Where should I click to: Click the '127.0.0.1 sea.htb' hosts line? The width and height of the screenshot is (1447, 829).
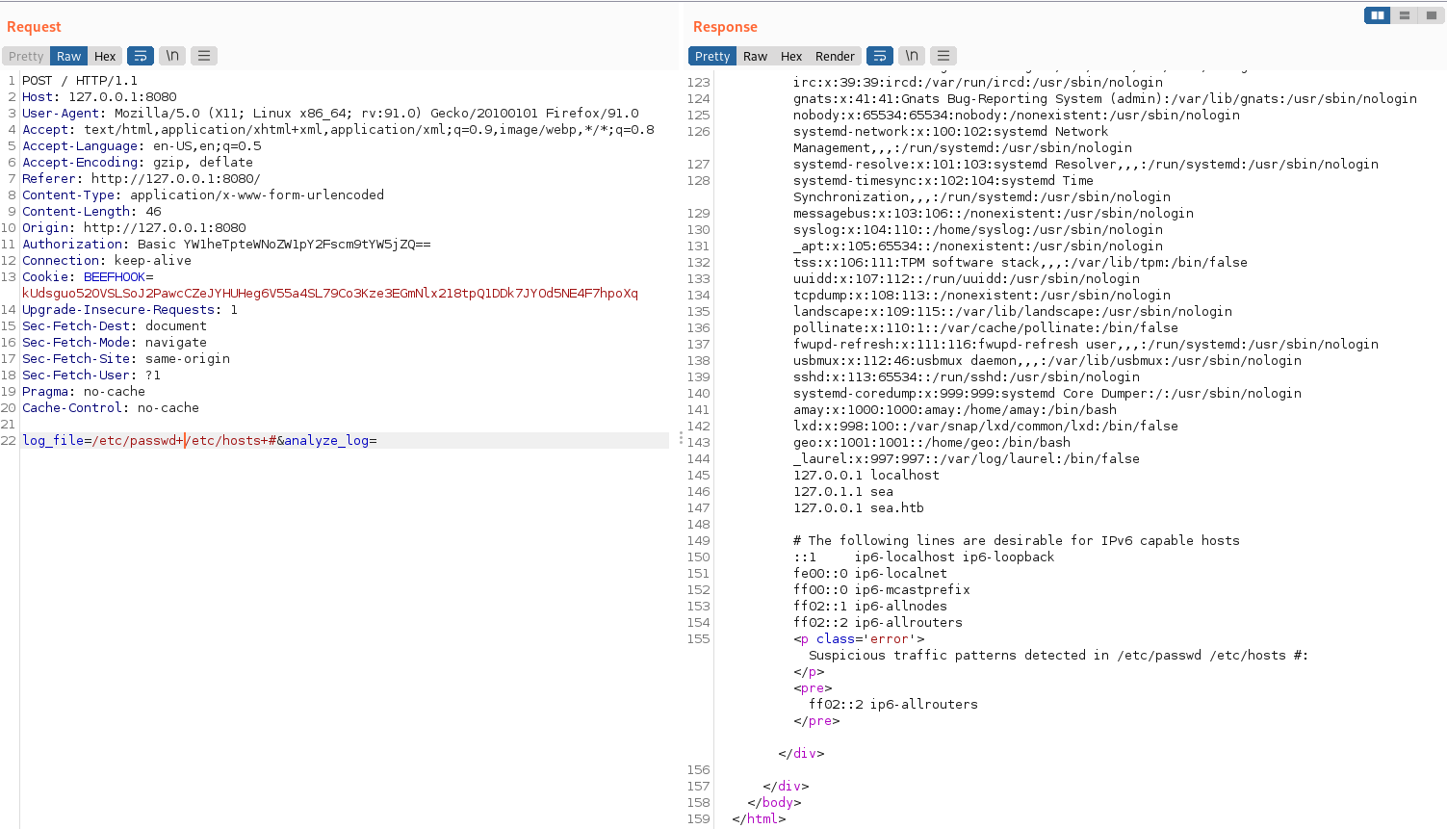(859, 507)
